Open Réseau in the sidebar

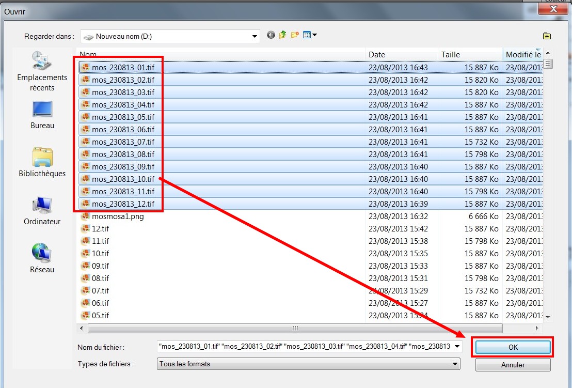coord(42,258)
